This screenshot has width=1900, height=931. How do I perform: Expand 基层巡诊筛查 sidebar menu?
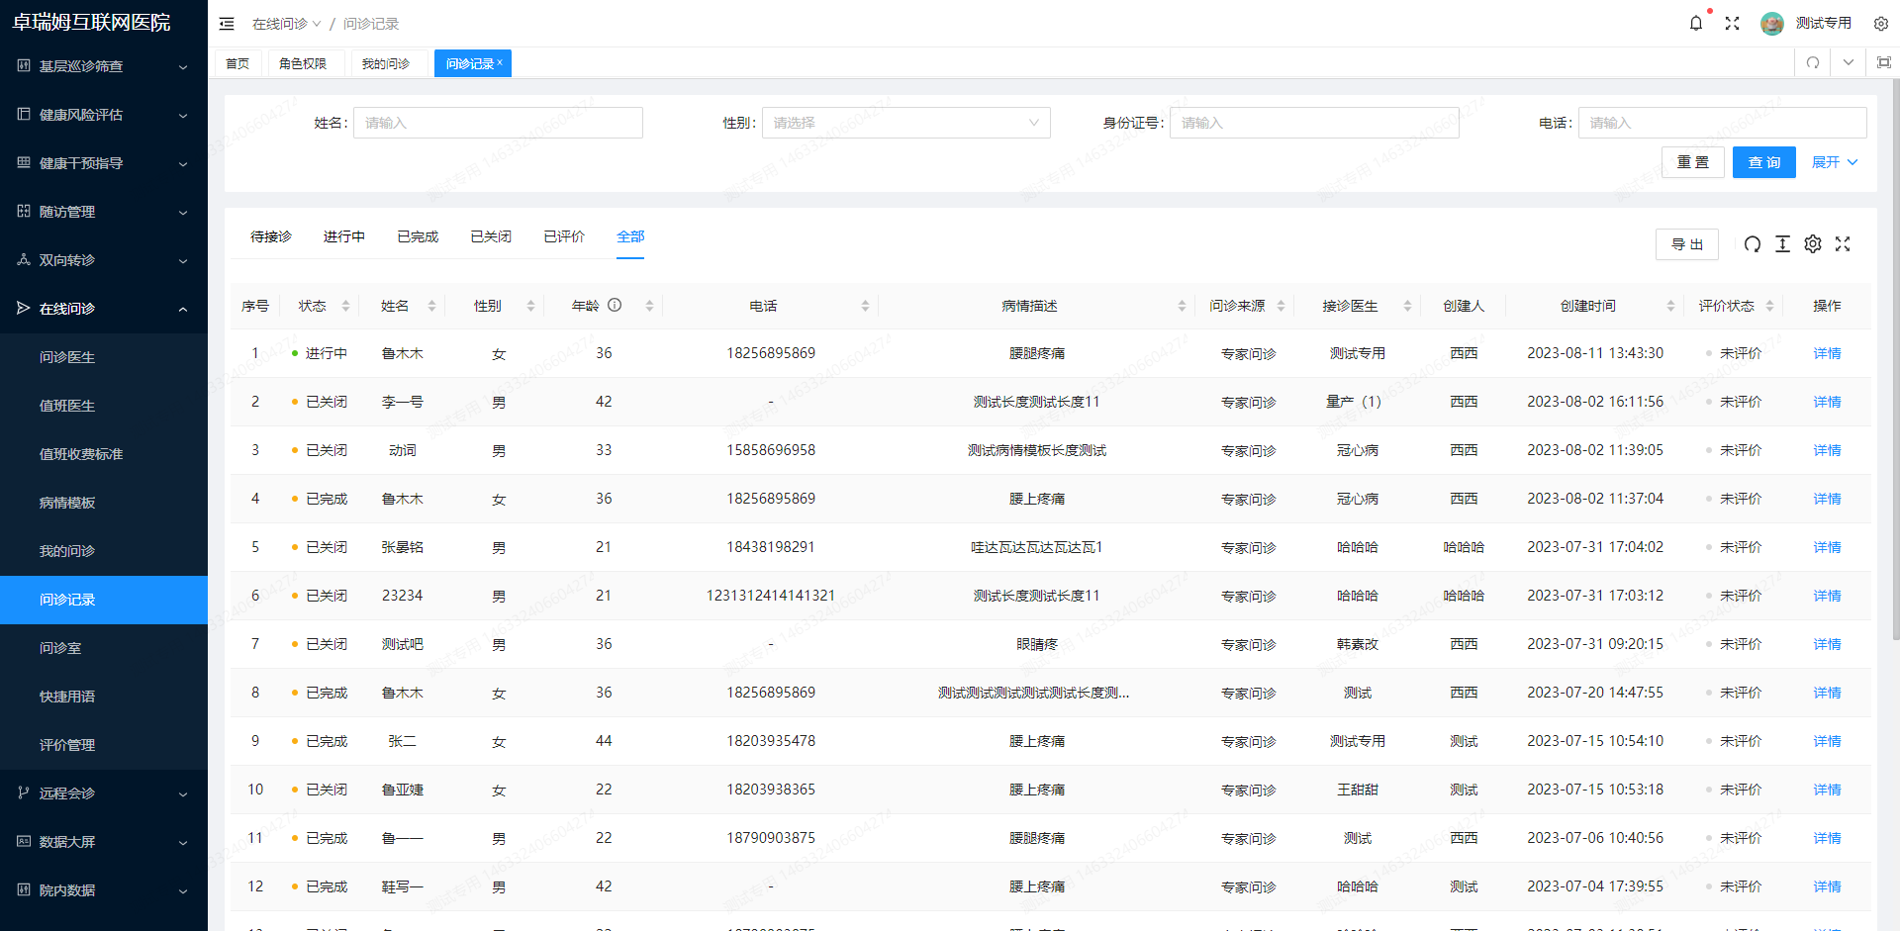pyautogui.click(x=104, y=66)
